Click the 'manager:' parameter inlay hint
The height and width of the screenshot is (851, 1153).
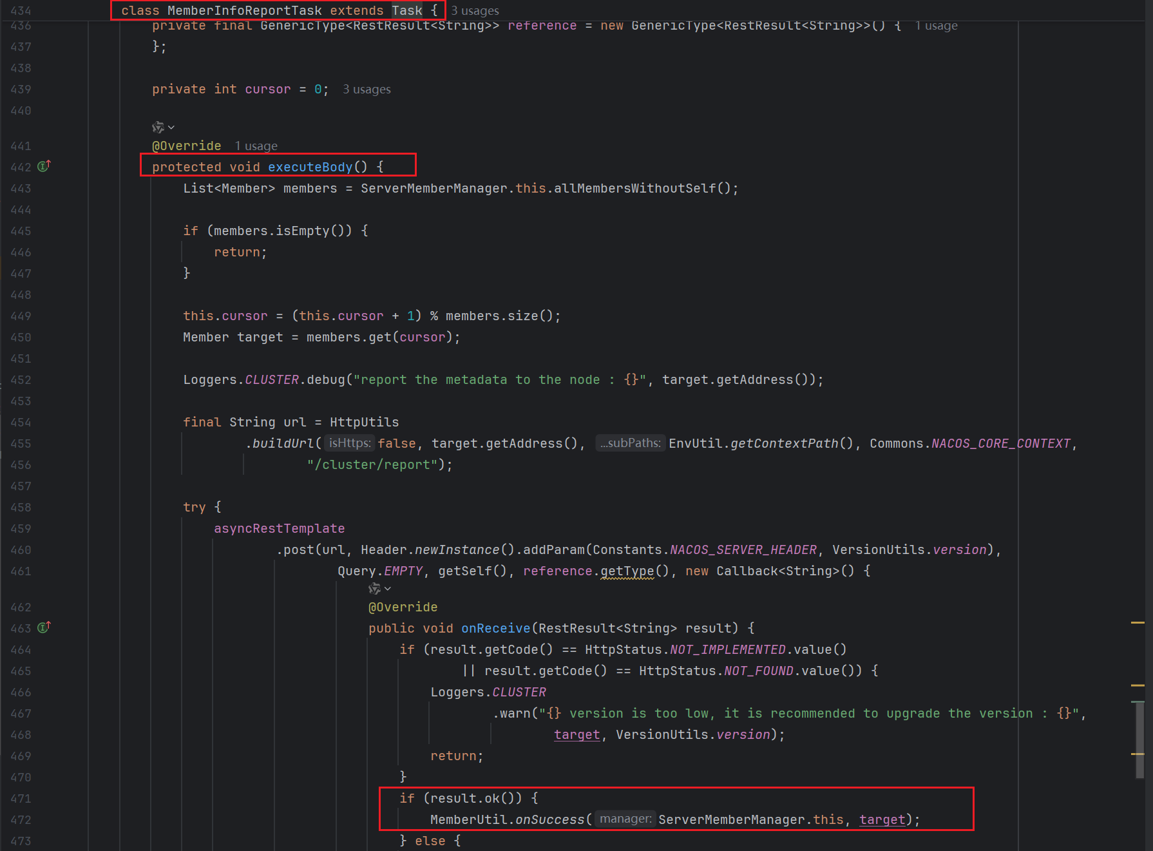[625, 819]
